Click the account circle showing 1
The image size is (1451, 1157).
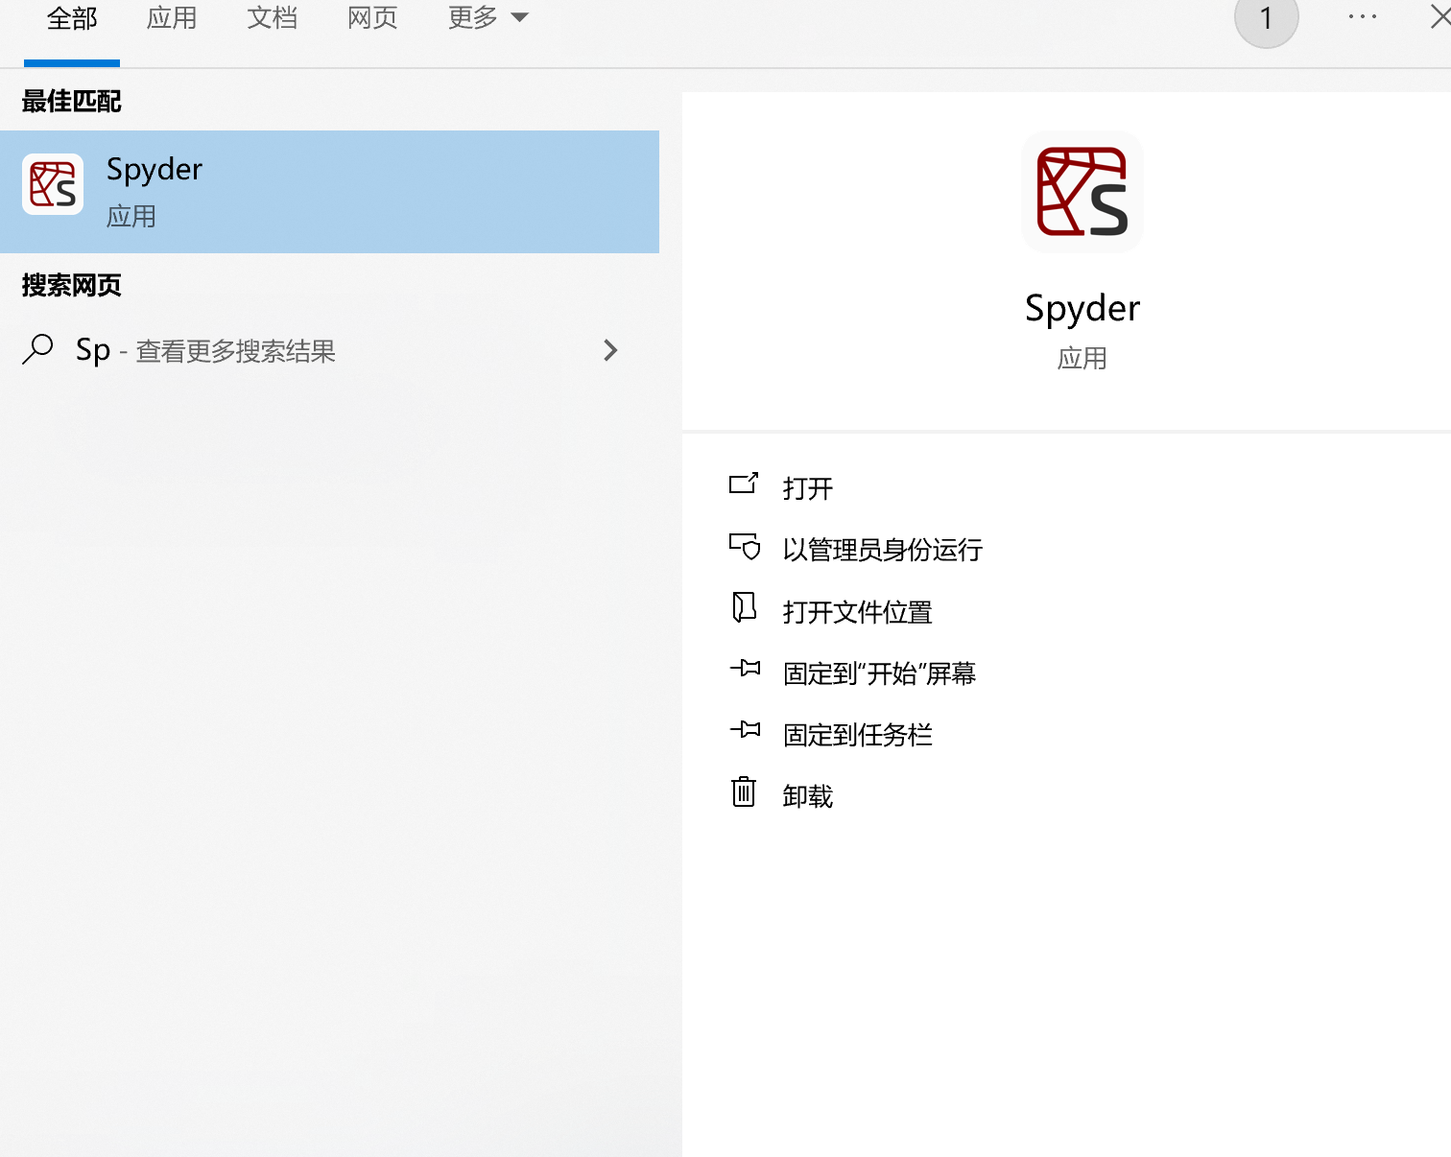pyautogui.click(x=1266, y=17)
